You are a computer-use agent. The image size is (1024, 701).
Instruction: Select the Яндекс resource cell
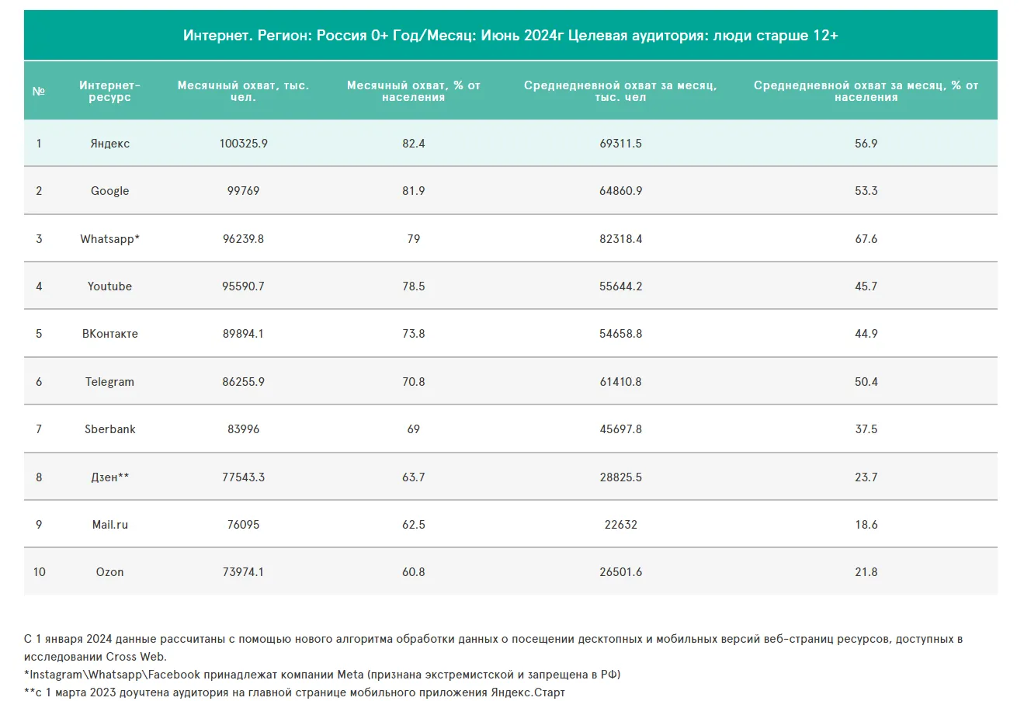coord(109,144)
